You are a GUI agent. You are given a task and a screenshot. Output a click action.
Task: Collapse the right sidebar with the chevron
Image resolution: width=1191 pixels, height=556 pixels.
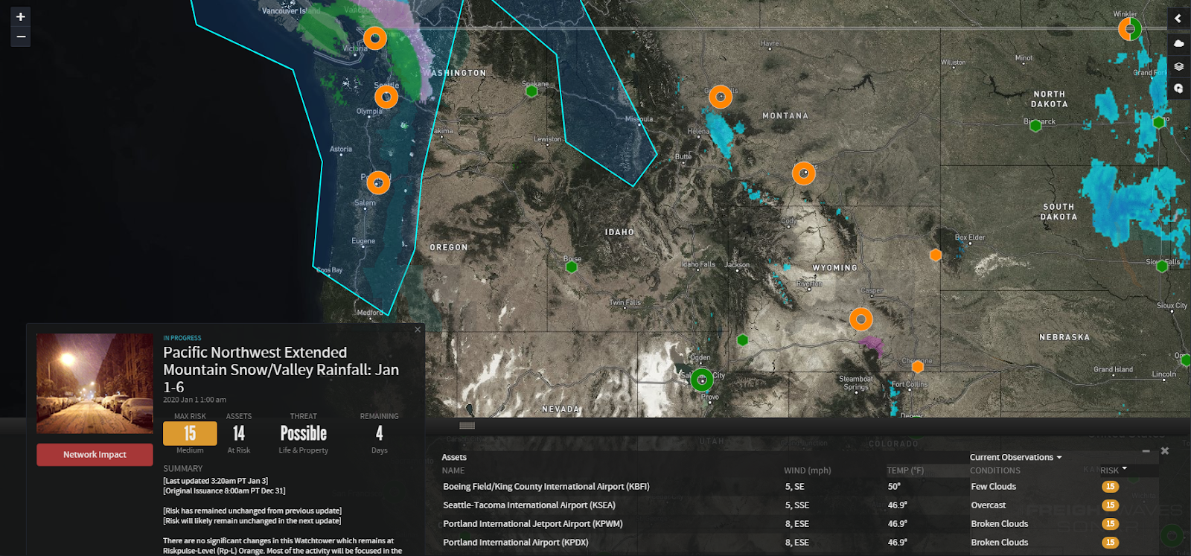[1178, 19]
